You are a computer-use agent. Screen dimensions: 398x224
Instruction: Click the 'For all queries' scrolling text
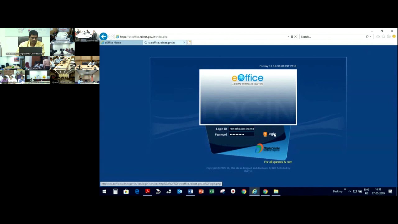pyautogui.click(x=278, y=162)
